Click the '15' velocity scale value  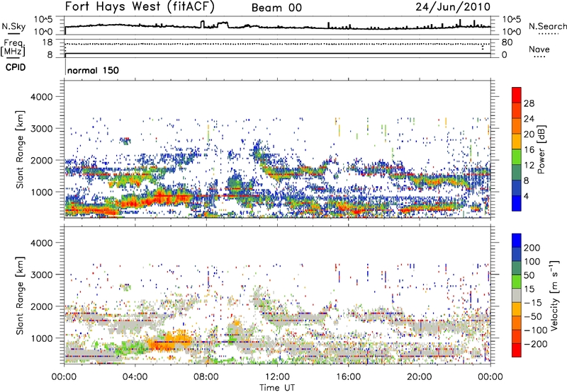(529, 289)
